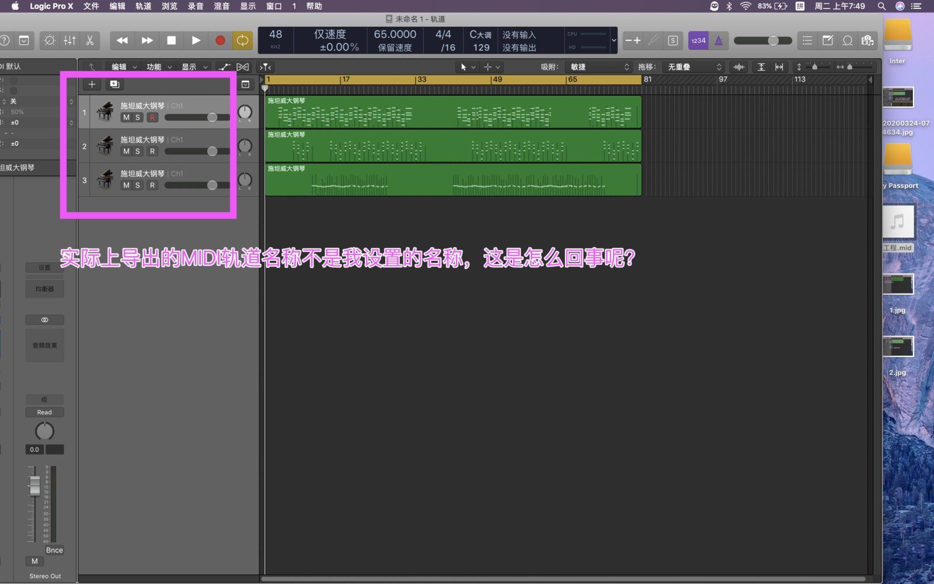Click the 设置 button in channel strip
934x584 pixels.
(44, 268)
